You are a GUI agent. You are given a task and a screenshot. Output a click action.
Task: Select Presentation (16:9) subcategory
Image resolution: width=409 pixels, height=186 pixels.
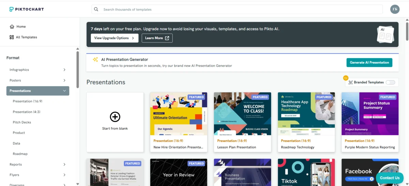coord(28,101)
